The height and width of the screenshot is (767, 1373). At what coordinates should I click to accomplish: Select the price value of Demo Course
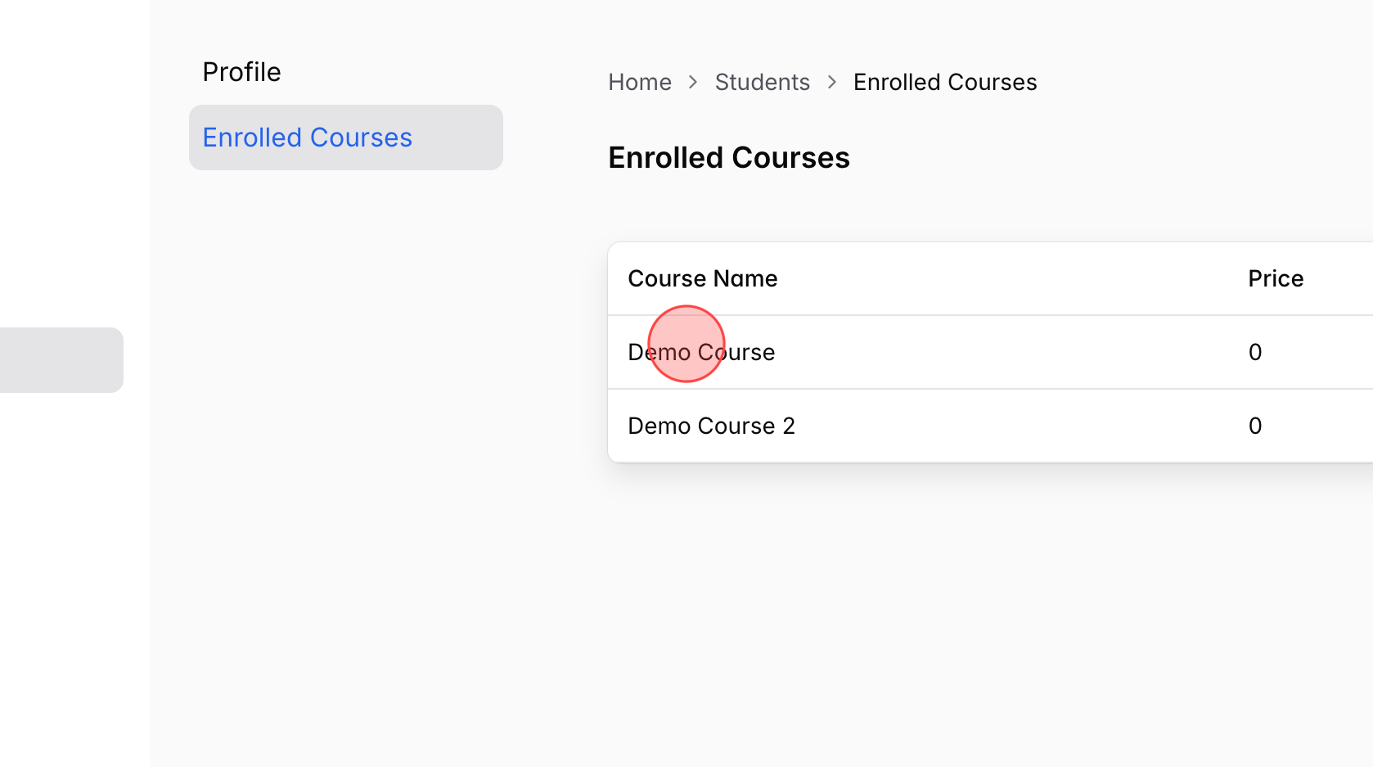point(1255,352)
